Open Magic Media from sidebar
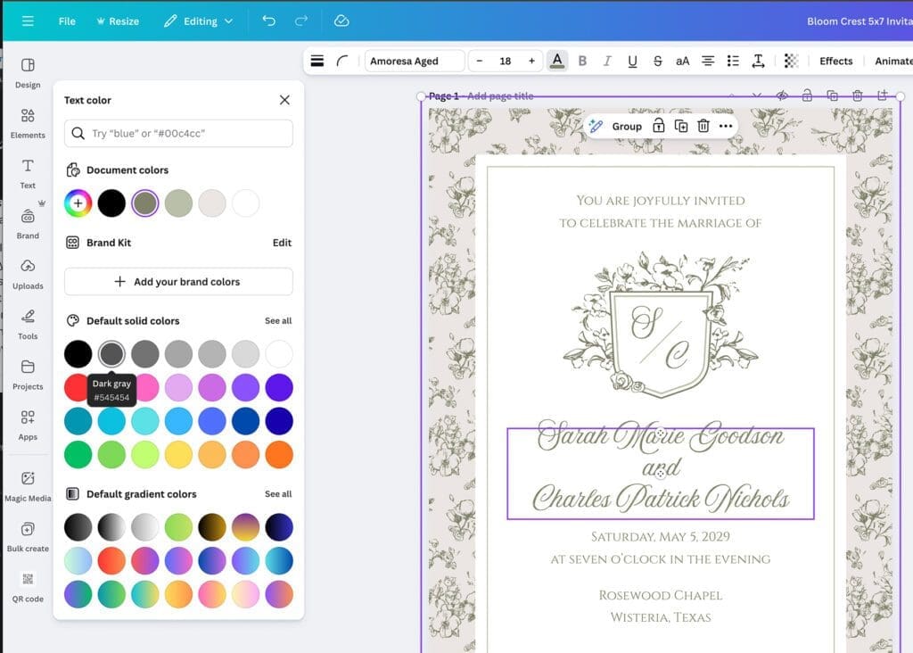 [28, 485]
